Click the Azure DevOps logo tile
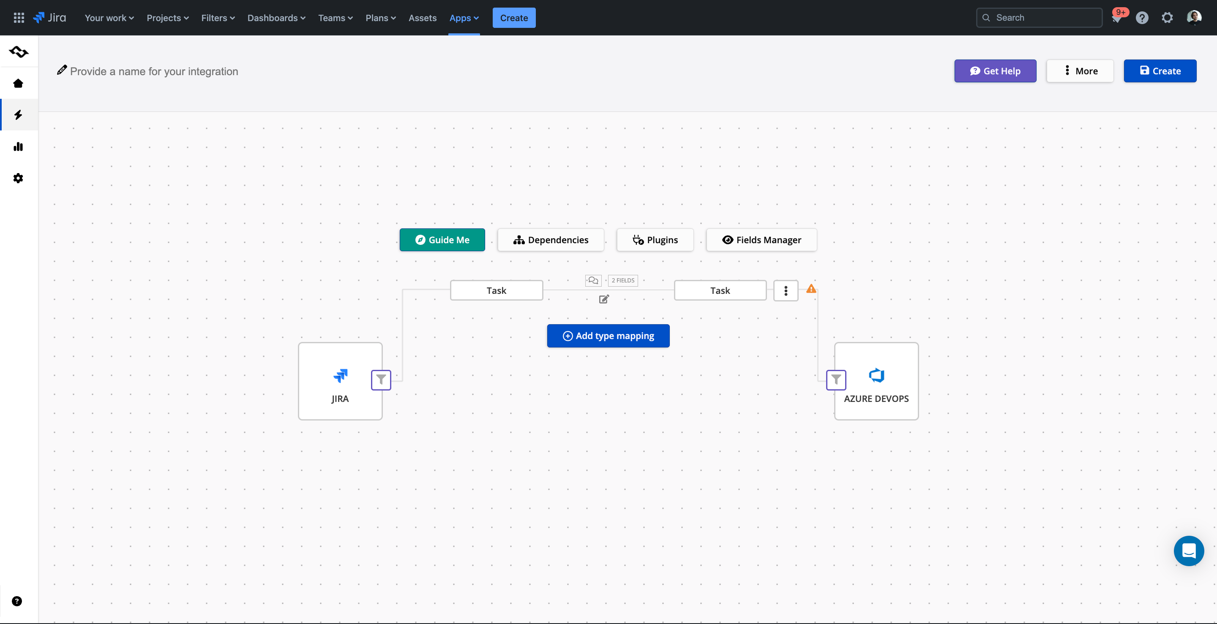The width and height of the screenshot is (1217, 624). [876, 381]
